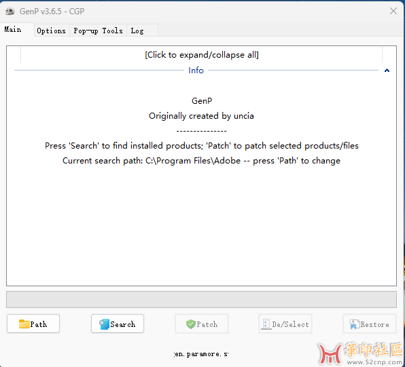Click the progress bar below the list

coord(201,299)
